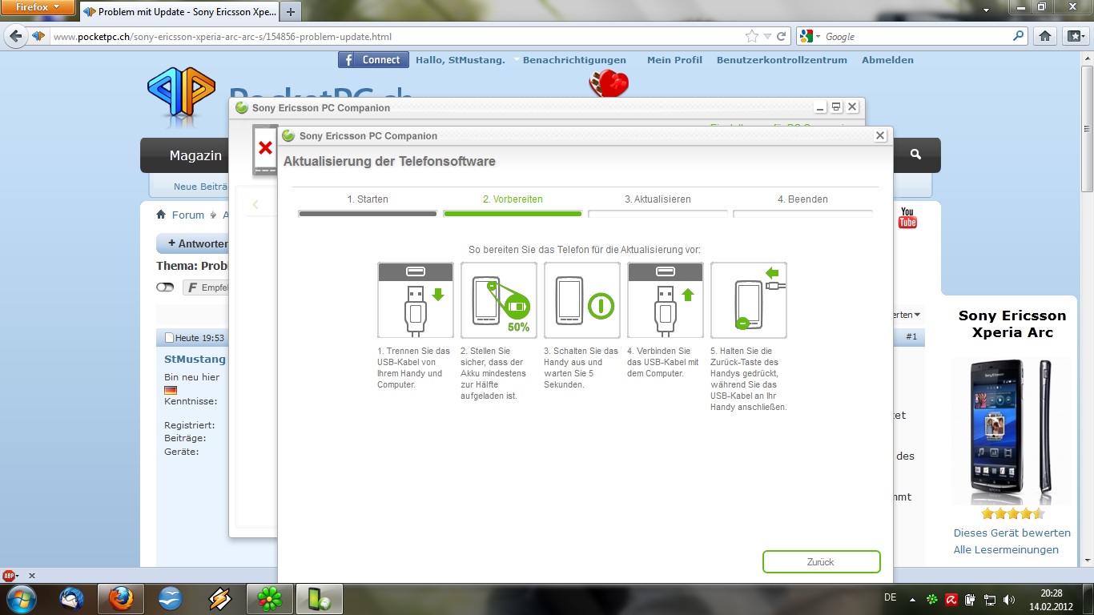Close the add-on bar with X
The image size is (1094, 615).
click(x=32, y=575)
